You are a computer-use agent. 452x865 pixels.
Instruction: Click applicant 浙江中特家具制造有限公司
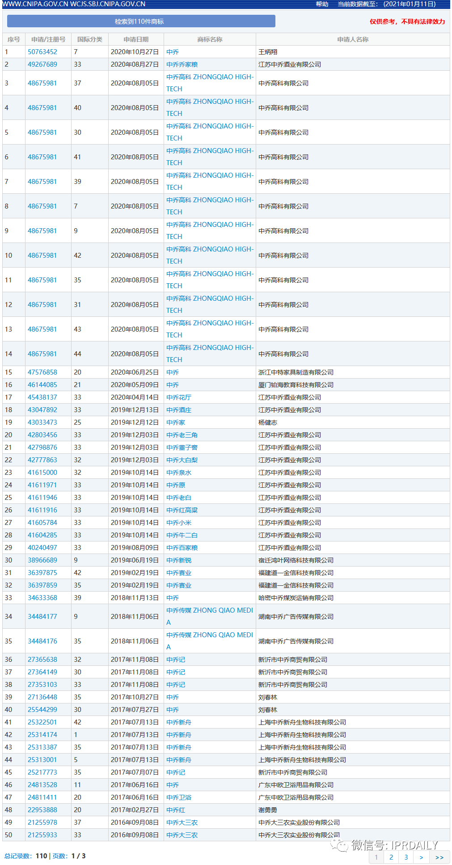(296, 372)
